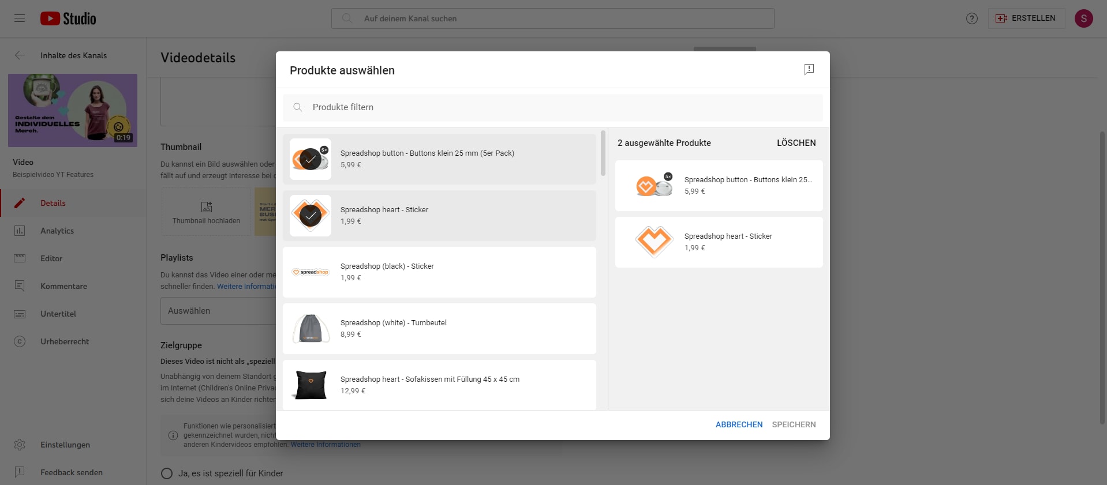Go back using Inhalte des Kanals arrow

point(20,55)
